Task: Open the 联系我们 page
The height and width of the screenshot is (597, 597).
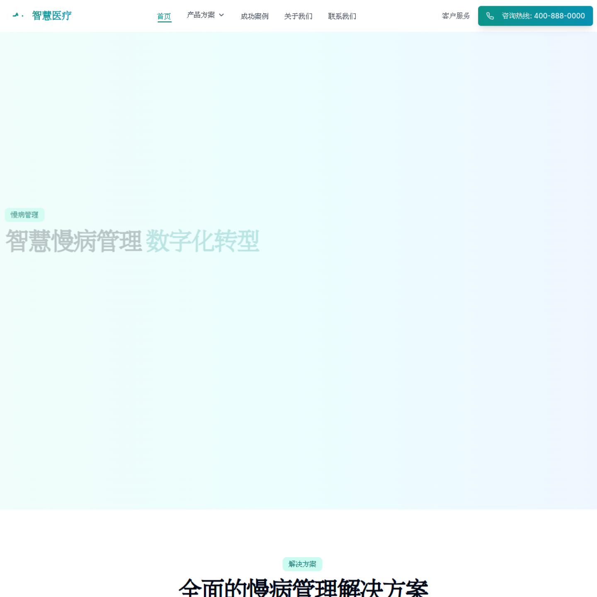Action: pos(342,16)
